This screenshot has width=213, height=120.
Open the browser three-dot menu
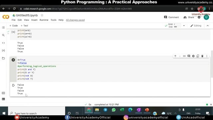(x=209, y=9)
